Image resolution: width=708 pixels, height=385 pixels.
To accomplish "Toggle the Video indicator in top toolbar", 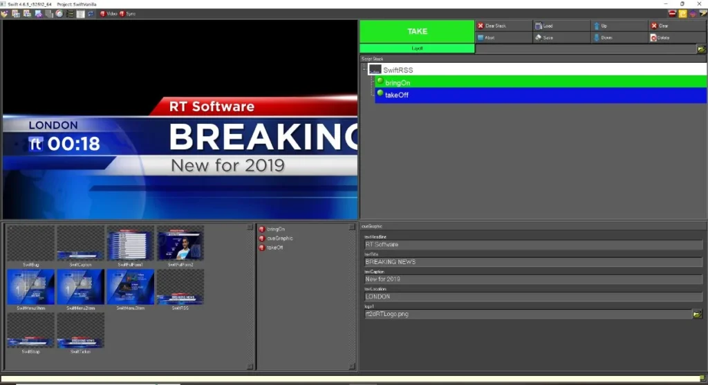I will pos(109,14).
